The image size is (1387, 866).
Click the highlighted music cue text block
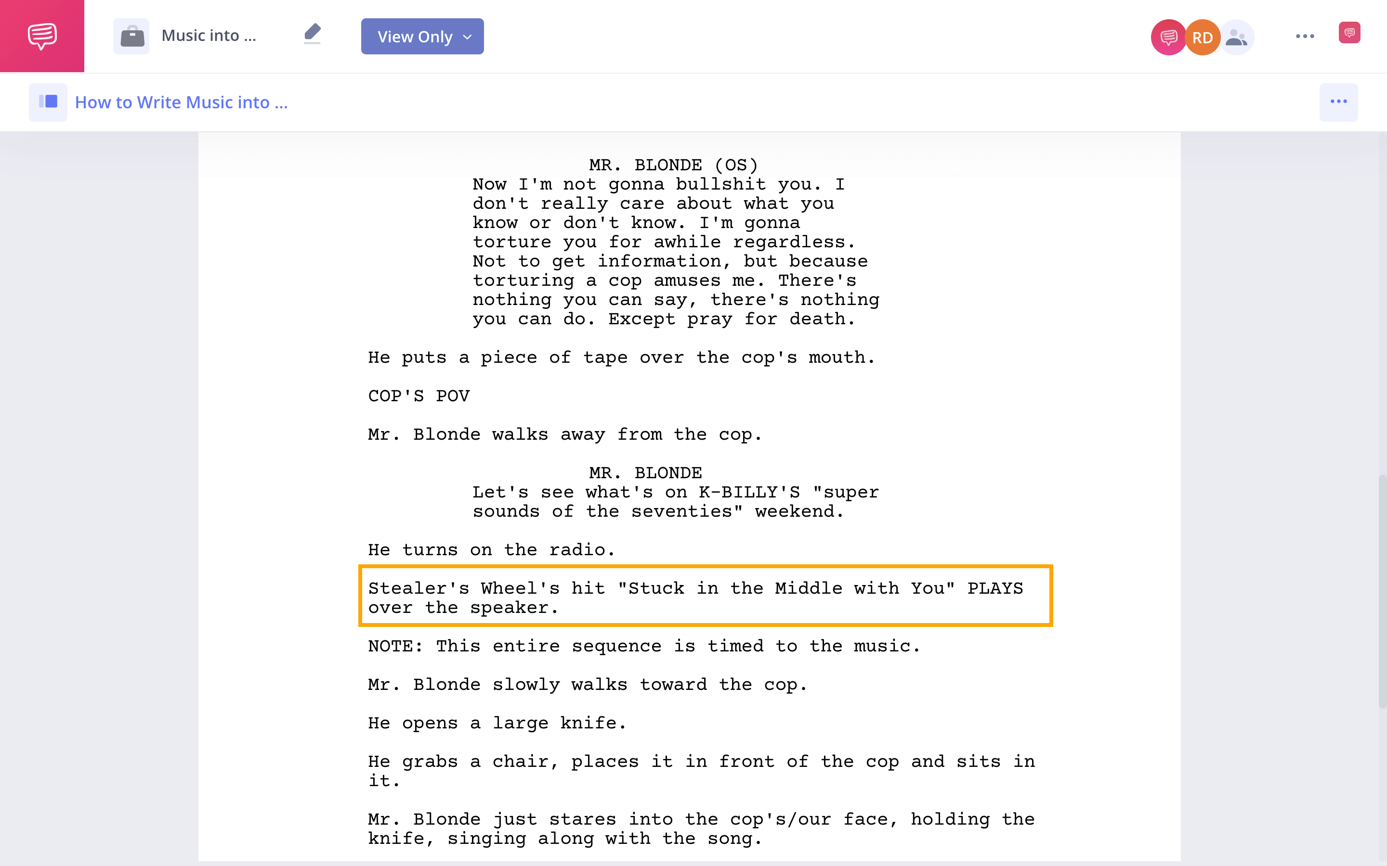704,596
